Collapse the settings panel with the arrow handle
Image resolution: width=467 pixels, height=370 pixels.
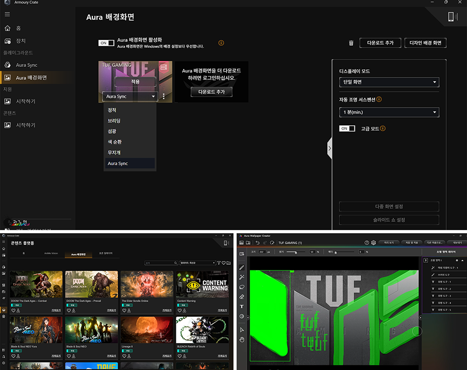[329, 148]
